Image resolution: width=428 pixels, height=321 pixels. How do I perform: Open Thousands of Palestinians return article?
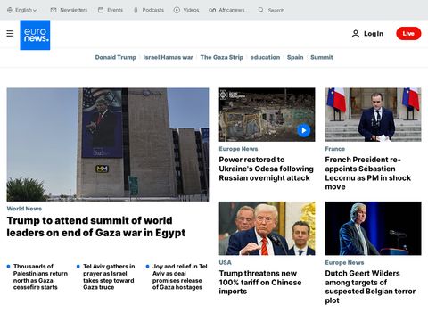40,276
